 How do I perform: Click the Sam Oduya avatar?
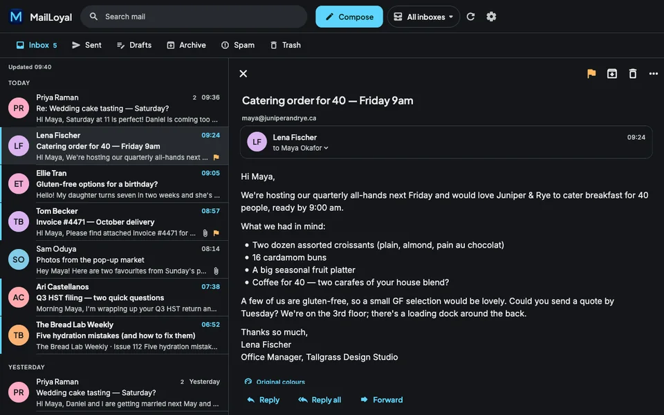click(19, 259)
